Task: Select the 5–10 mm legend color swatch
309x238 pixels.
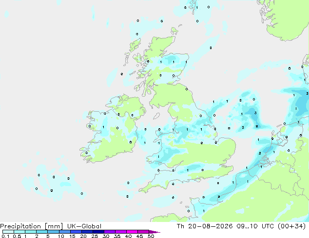Action: click(x=53, y=232)
